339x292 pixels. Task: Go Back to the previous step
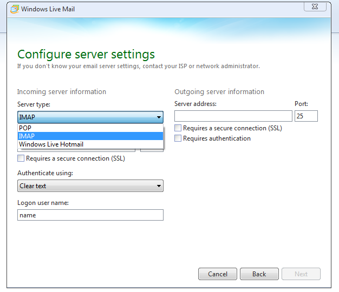click(x=259, y=274)
